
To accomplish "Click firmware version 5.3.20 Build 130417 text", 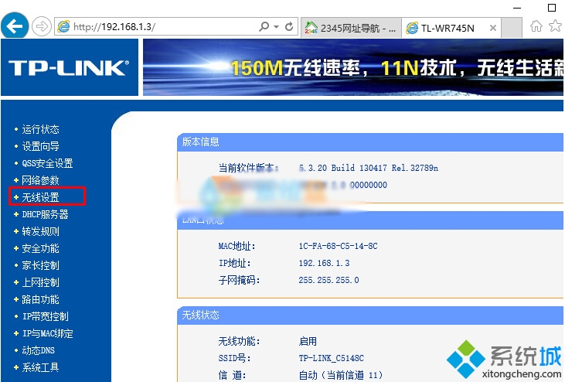I will 368,168.
